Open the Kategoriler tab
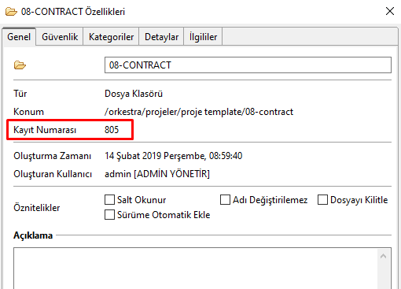Image resolution: width=401 pixels, height=289 pixels. point(111,37)
